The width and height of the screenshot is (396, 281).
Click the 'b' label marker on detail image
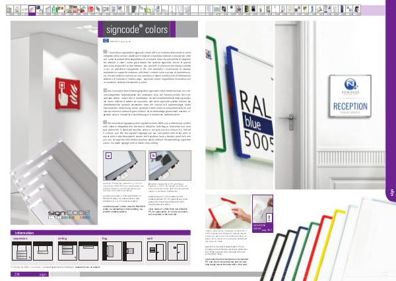point(153,156)
